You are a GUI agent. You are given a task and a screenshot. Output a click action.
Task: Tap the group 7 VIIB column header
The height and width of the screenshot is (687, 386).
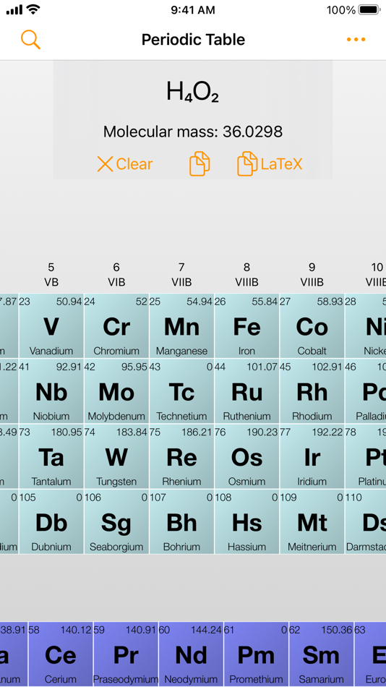(x=181, y=275)
